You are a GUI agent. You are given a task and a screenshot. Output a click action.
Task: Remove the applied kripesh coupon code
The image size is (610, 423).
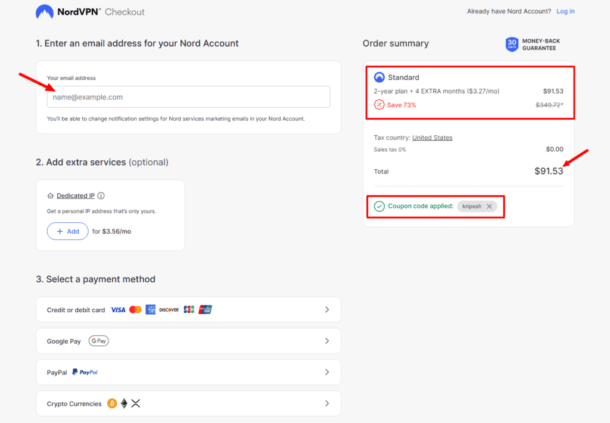pyautogui.click(x=489, y=206)
